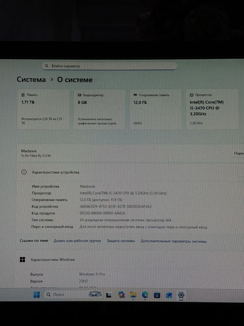Go back to Система in breadcrumb
This screenshot has width=244, height=326.
pos(31,80)
